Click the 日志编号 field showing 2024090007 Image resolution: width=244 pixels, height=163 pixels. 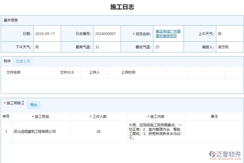click(105, 33)
